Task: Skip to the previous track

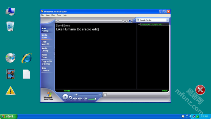Action: [x=75, y=99]
